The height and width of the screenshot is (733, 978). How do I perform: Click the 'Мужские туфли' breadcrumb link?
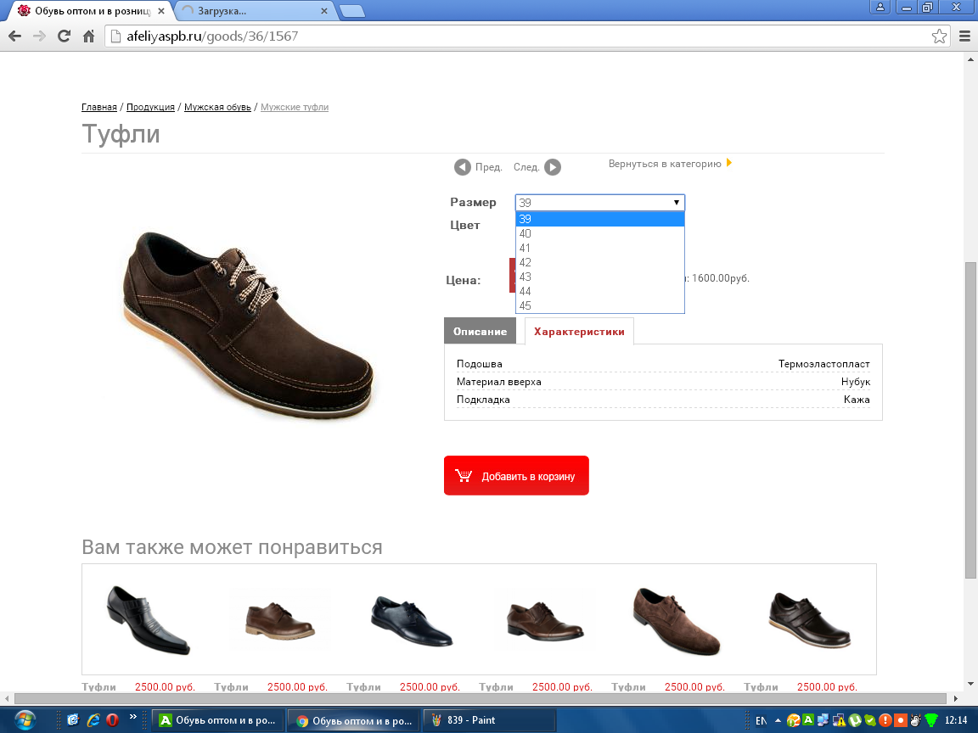(x=295, y=107)
